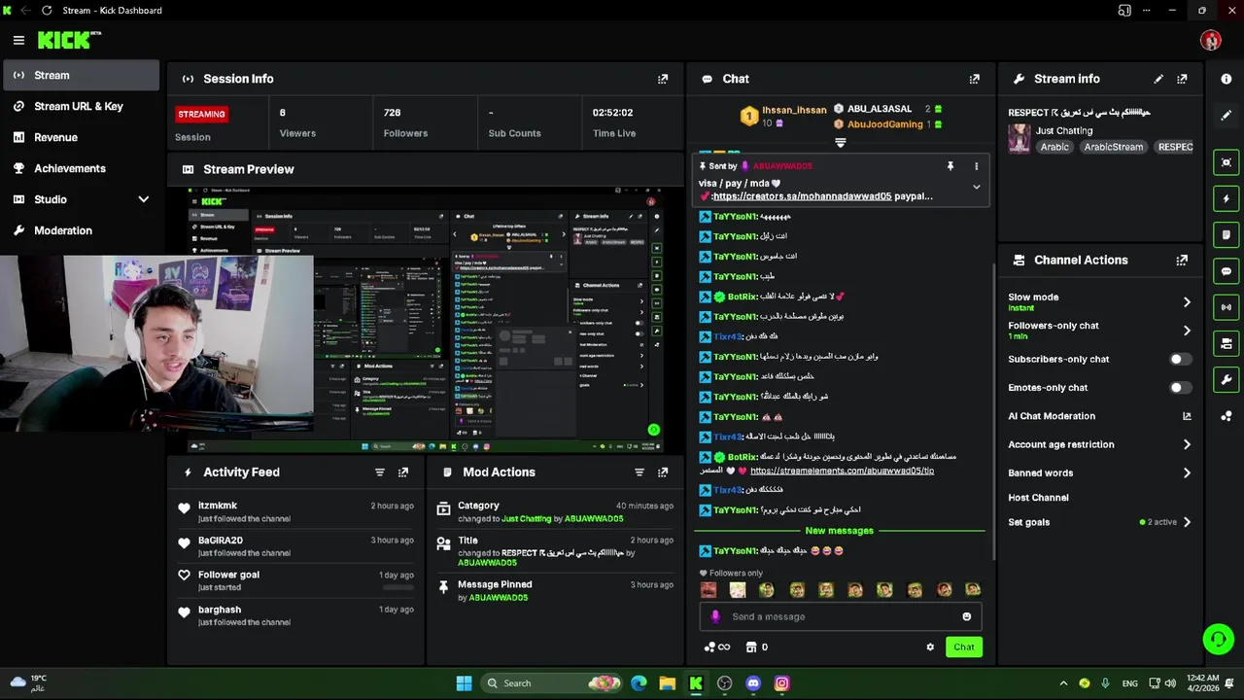1244x700 pixels.
Task: Toggle the stream preview panel icon in right rail
Action: (1227, 162)
